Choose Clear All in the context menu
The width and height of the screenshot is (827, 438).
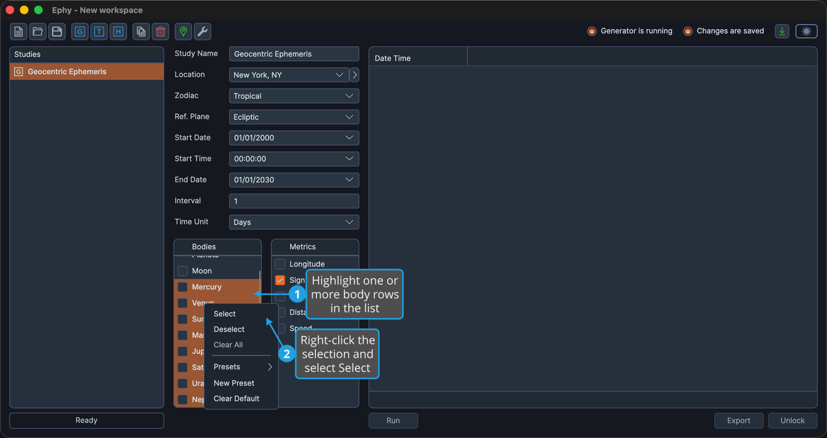coord(242,345)
